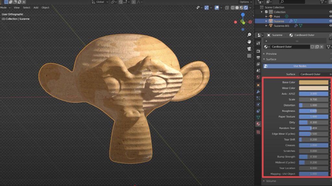Collapse the Surface panel

pyautogui.click(x=271, y=59)
